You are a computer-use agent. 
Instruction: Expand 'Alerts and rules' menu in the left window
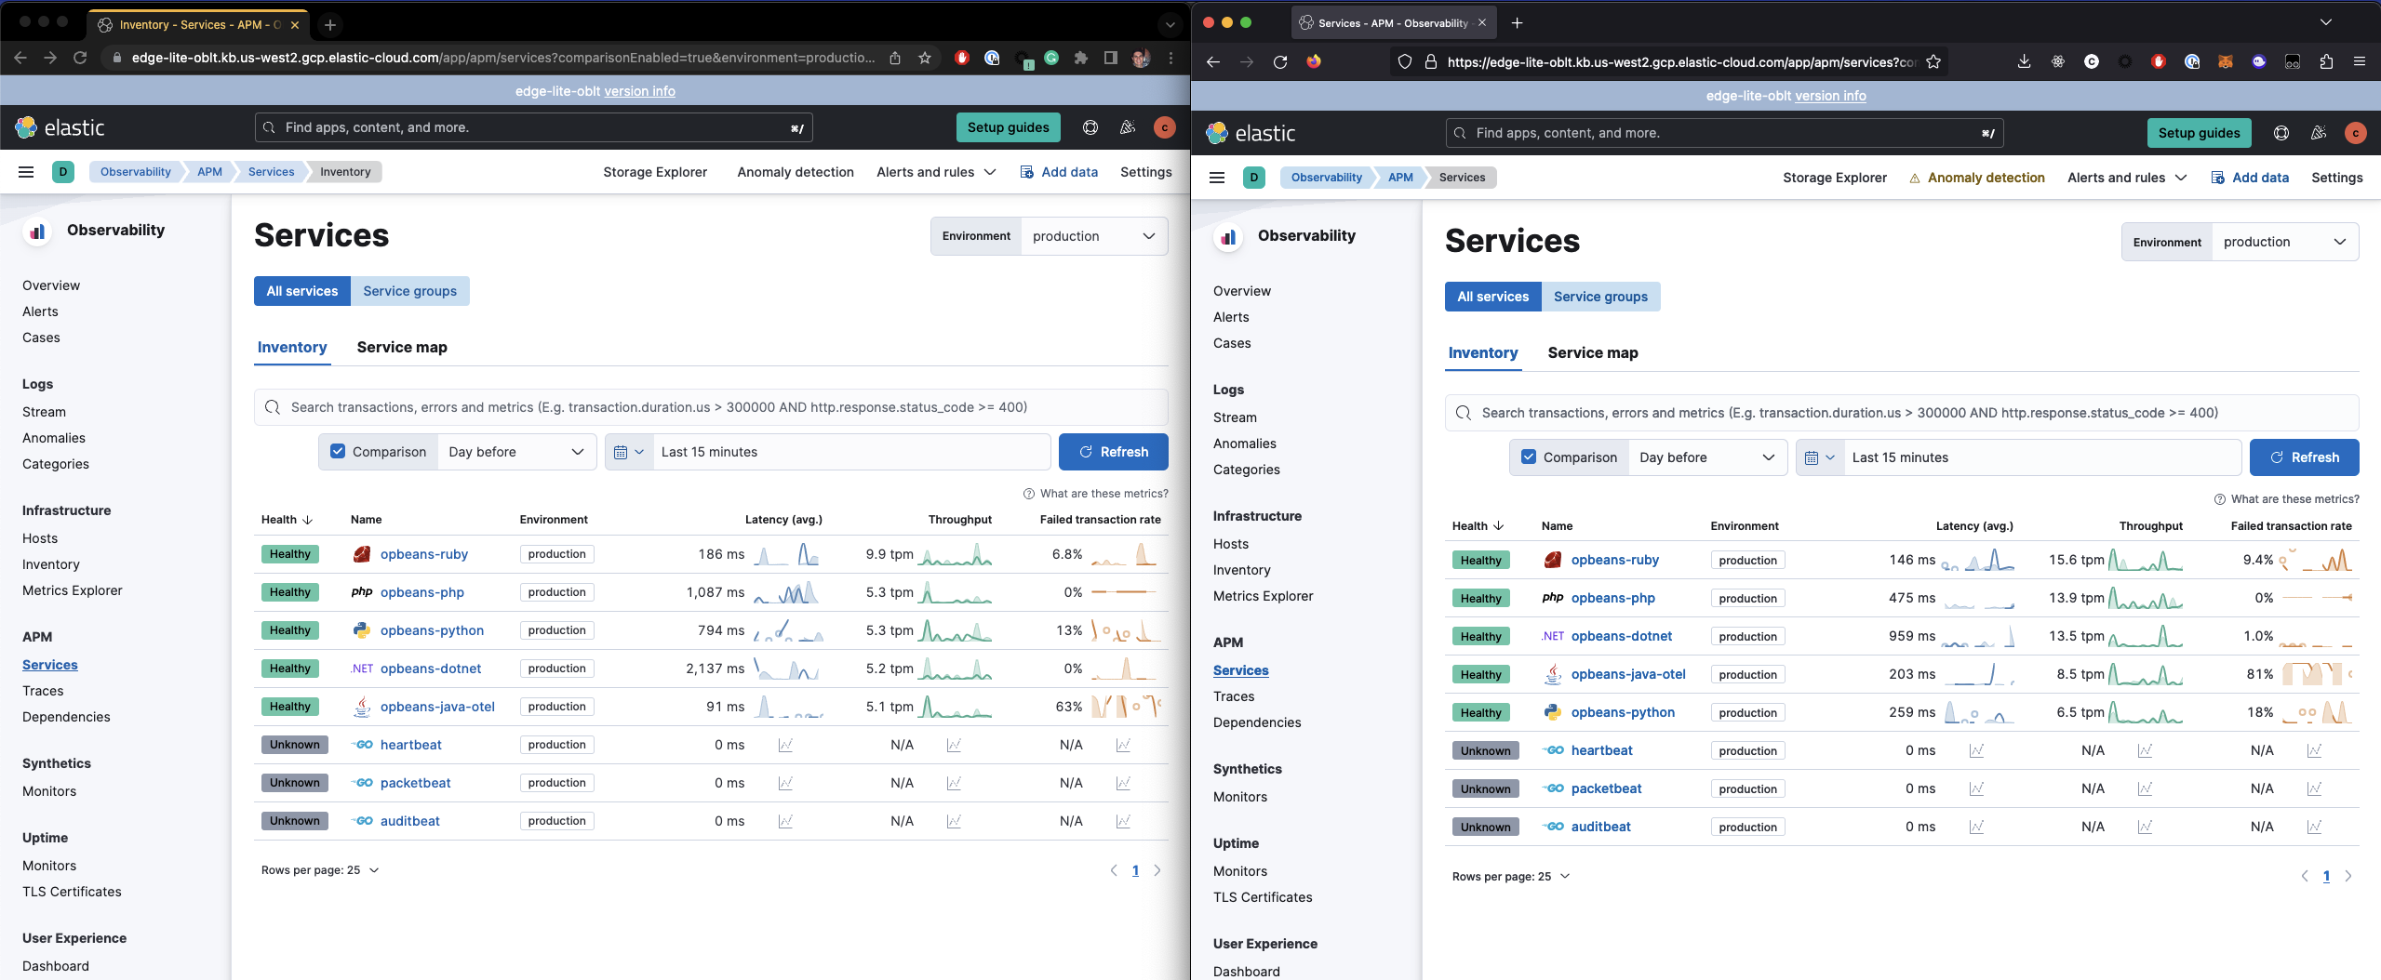[936, 172]
